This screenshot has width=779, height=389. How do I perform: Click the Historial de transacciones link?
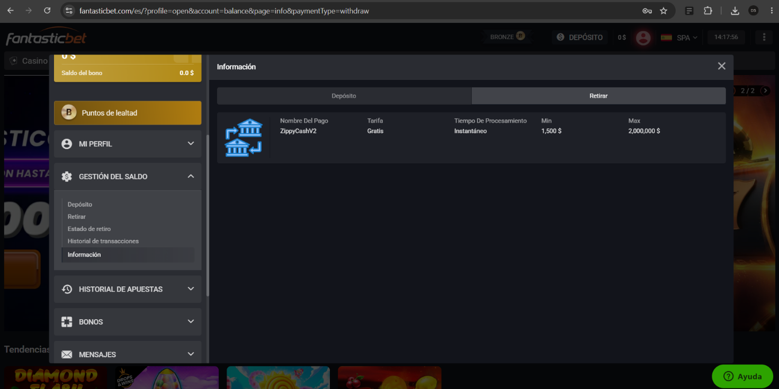(x=103, y=241)
